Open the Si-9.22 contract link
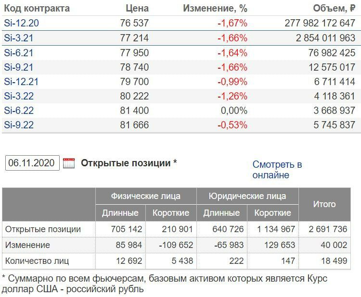The width and height of the screenshot is (361, 297). (x=19, y=125)
